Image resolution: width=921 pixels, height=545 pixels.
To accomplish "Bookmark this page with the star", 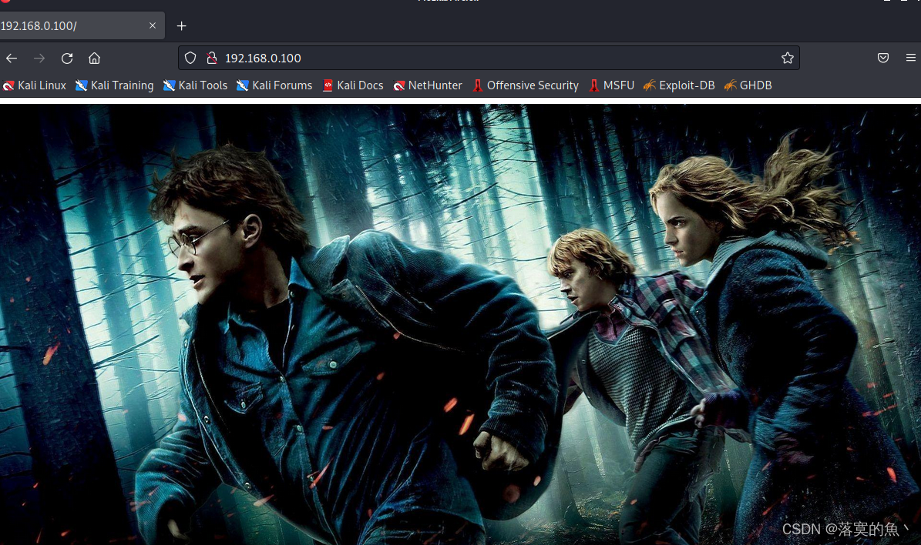I will tap(787, 58).
